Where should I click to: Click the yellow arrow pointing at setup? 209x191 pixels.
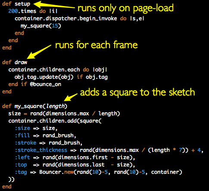(54, 5)
